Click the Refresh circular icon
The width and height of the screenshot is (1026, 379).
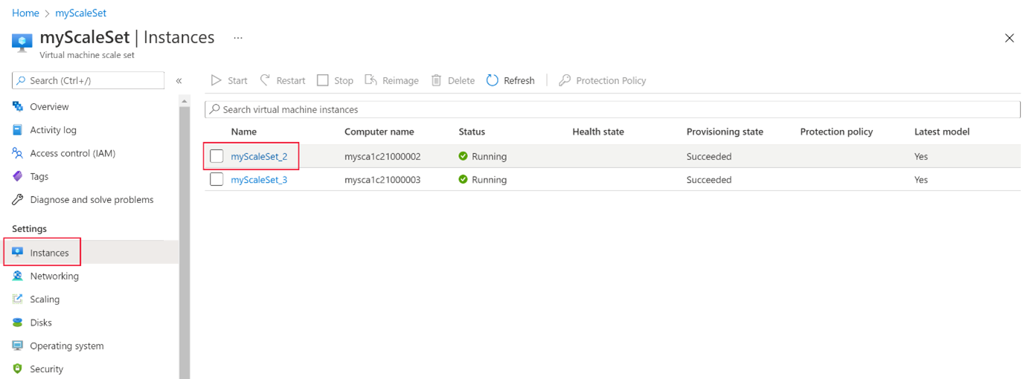click(493, 80)
